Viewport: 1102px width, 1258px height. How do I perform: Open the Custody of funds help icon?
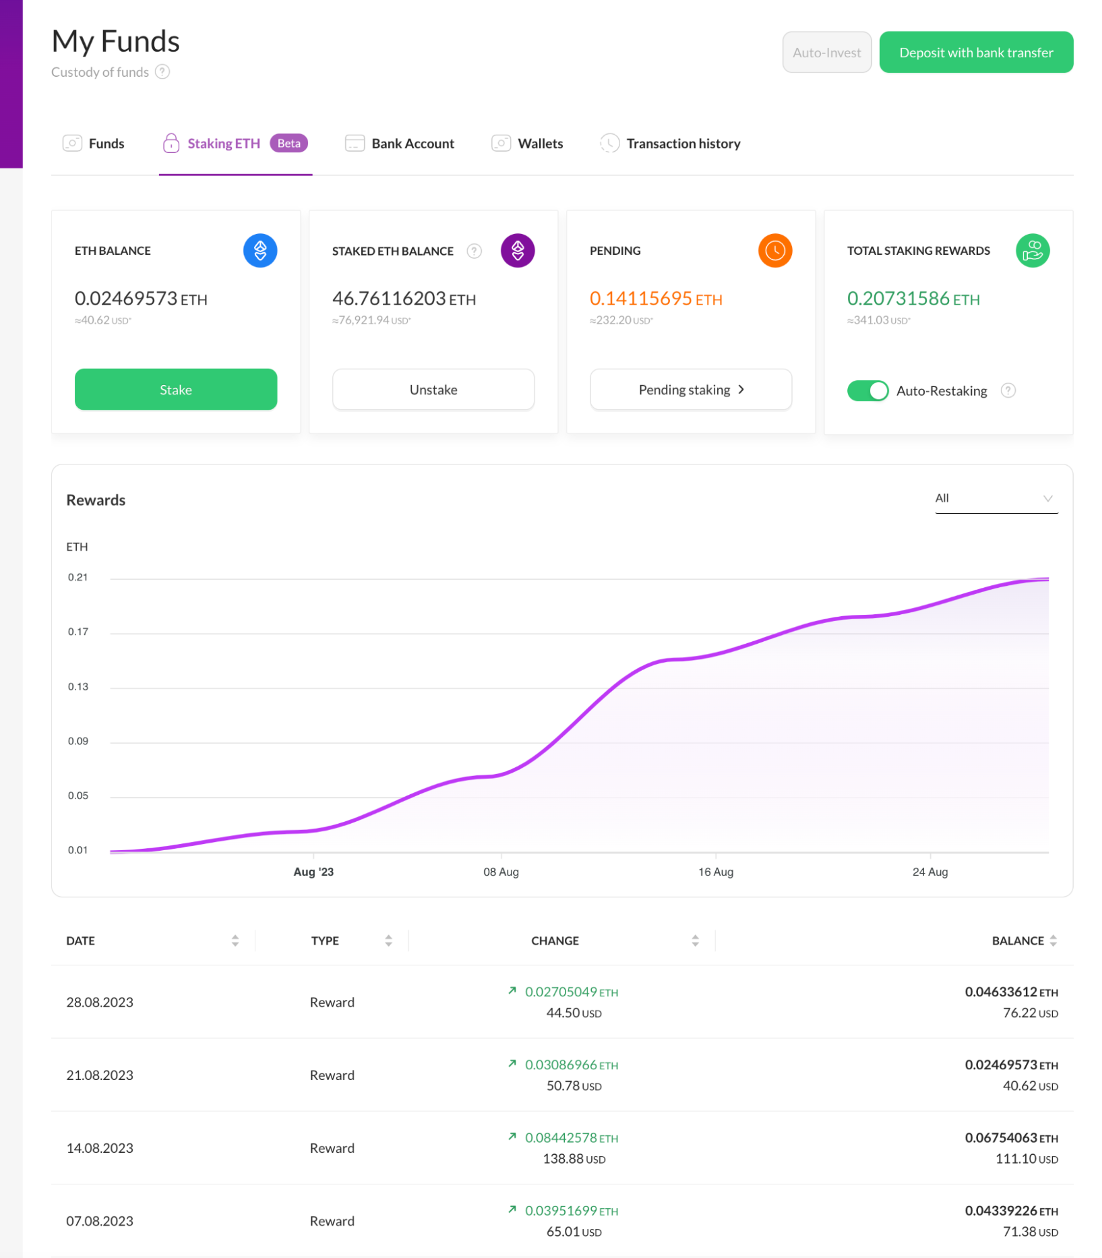coord(162,72)
